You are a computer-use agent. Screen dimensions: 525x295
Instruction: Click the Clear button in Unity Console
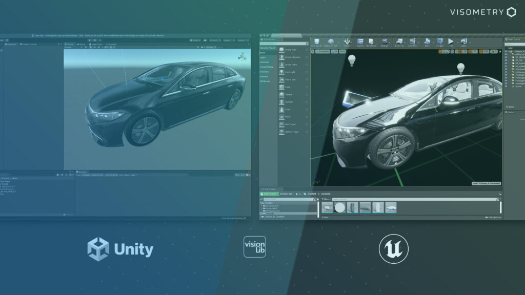78,175
